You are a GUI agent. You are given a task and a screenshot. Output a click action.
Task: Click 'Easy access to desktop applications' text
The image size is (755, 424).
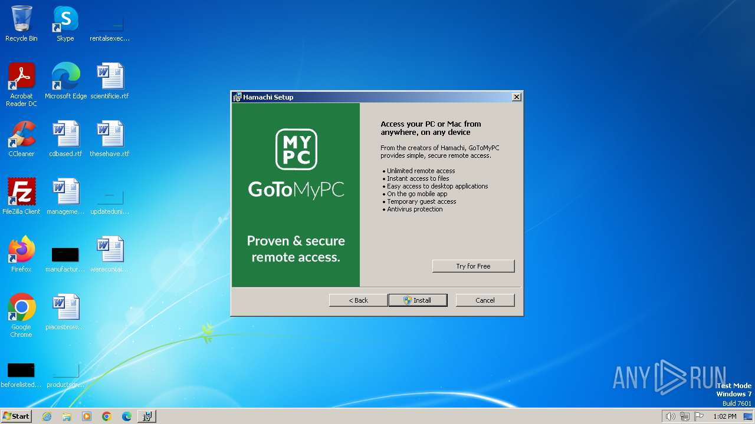[x=437, y=186]
